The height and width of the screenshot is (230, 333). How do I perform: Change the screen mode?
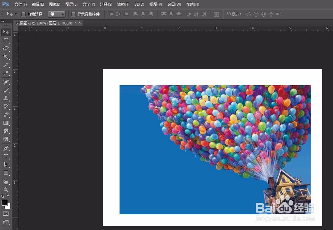pyautogui.click(x=6, y=222)
